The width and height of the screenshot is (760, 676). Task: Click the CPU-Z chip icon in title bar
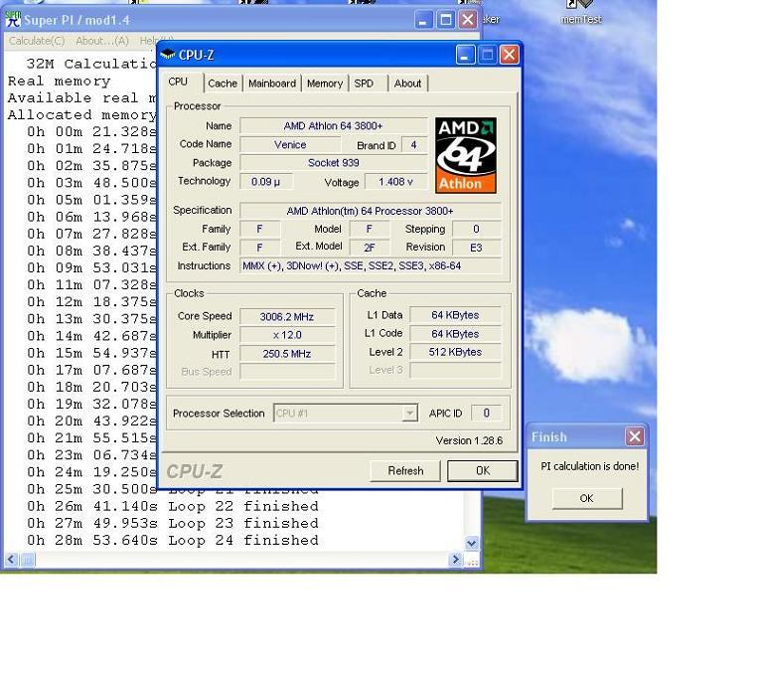(167, 55)
